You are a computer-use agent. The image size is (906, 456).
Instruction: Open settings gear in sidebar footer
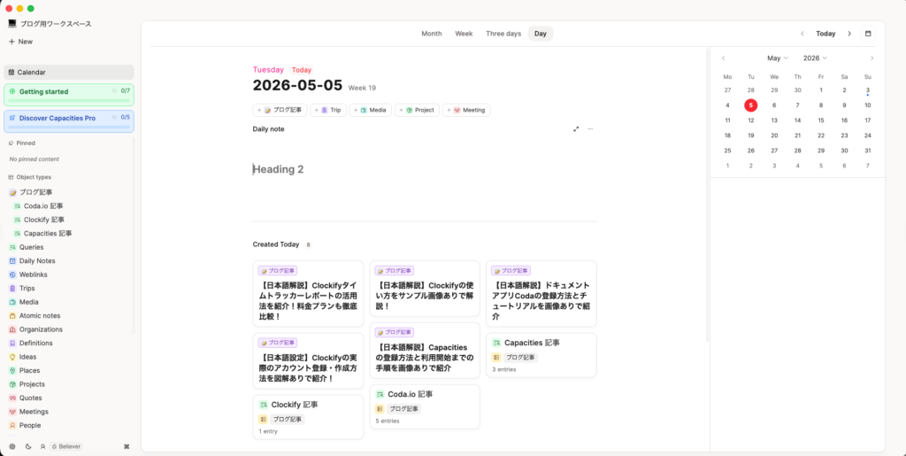tap(12, 446)
